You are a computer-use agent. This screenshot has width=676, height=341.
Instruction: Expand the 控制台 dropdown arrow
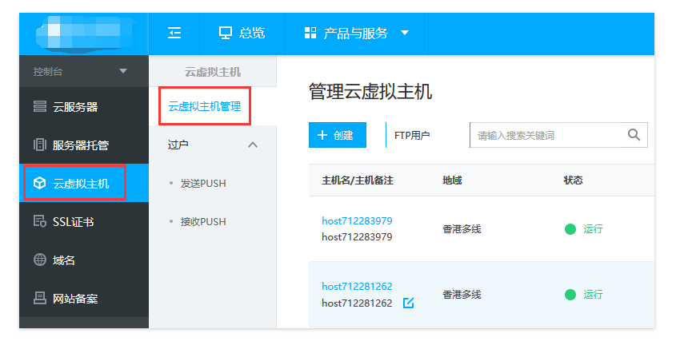coord(122,72)
